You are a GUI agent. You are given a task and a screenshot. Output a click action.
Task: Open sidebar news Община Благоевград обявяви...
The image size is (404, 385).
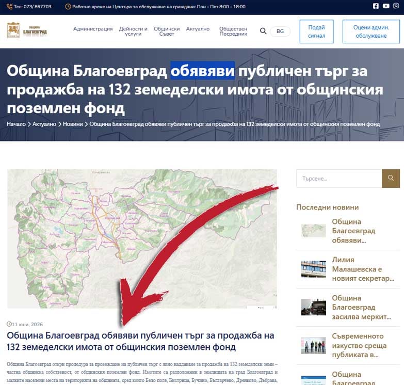pyautogui.click(x=353, y=231)
